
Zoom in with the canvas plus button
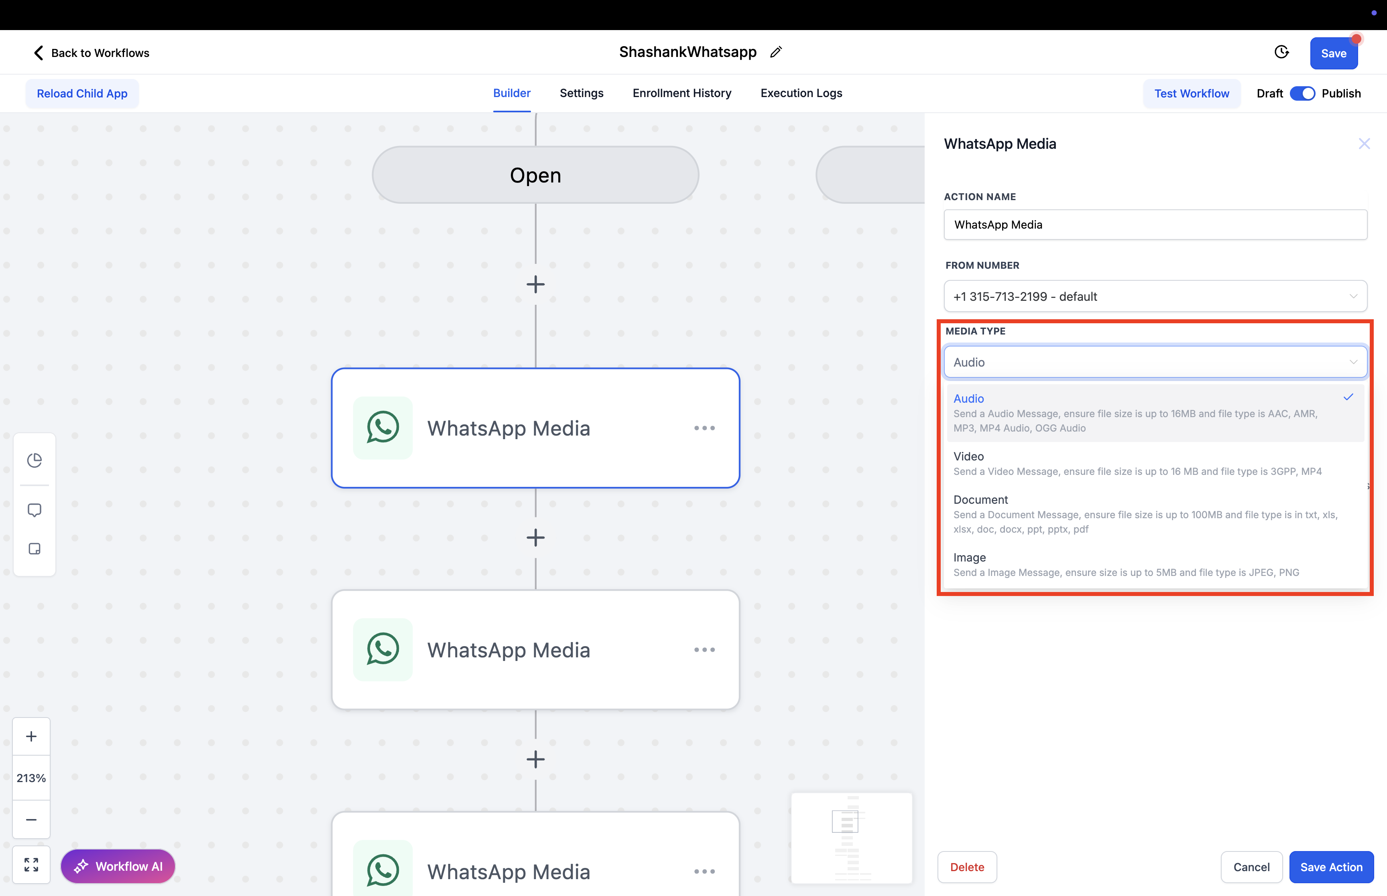point(31,737)
